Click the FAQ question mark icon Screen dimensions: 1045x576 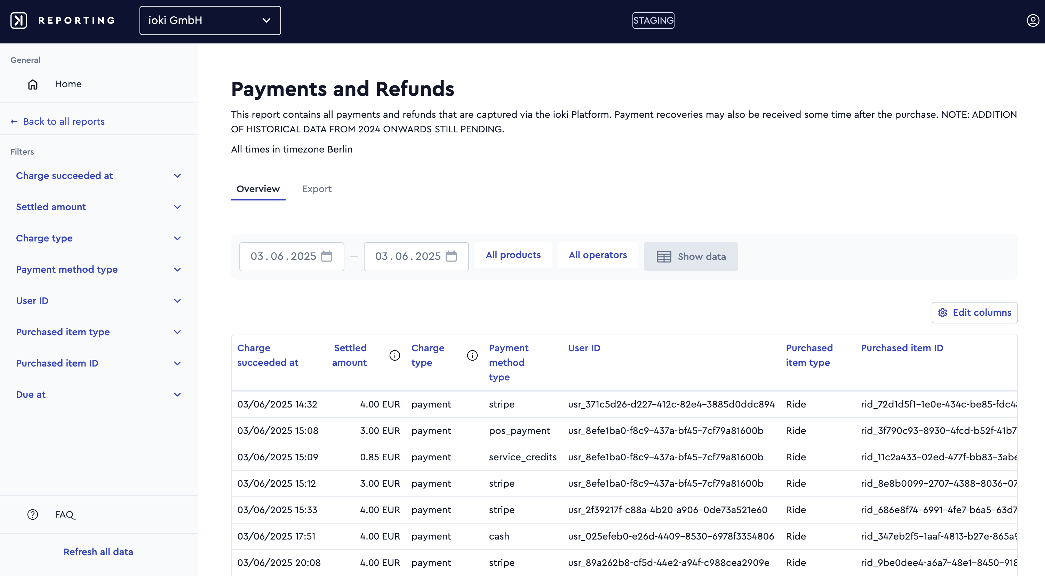click(33, 515)
